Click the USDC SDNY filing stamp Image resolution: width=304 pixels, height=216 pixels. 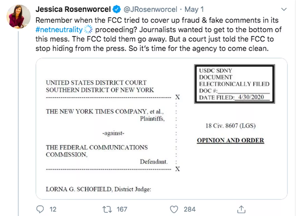click(x=234, y=84)
